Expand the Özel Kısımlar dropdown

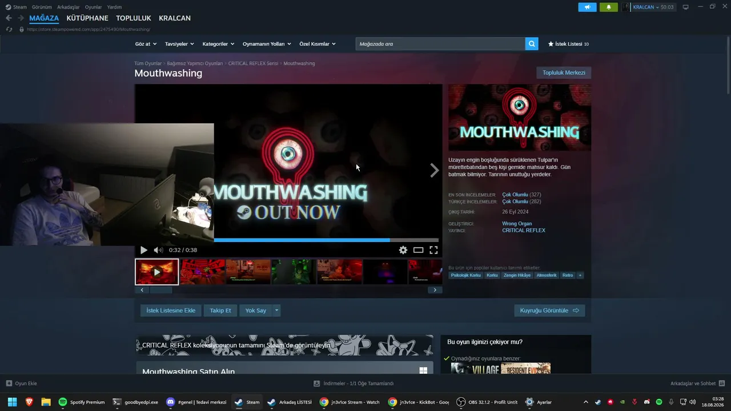tap(318, 44)
